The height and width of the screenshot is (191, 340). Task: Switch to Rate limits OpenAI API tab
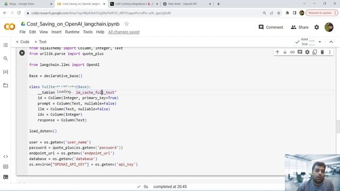(x=186, y=4)
